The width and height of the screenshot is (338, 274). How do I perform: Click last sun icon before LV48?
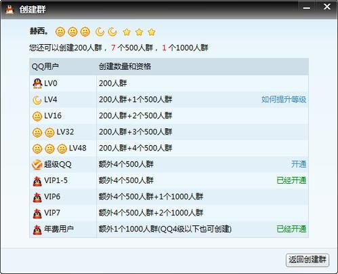click(x=62, y=149)
